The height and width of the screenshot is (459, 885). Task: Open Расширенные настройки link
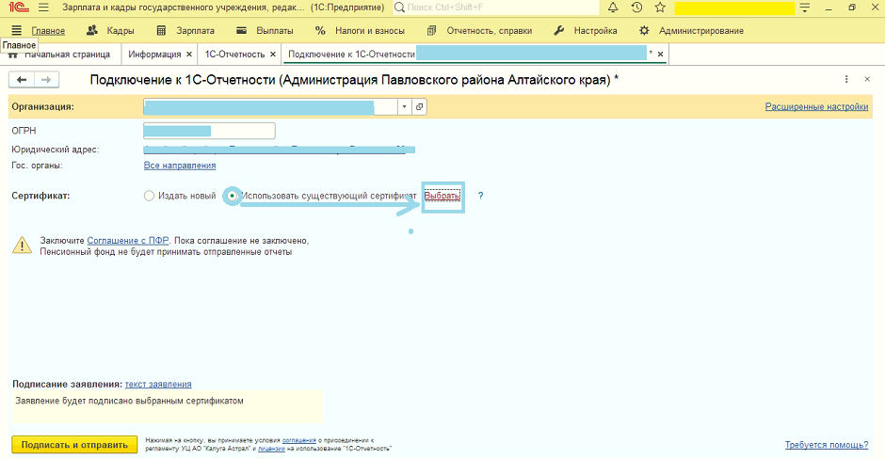pyautogui.click(x=816, y=106)
